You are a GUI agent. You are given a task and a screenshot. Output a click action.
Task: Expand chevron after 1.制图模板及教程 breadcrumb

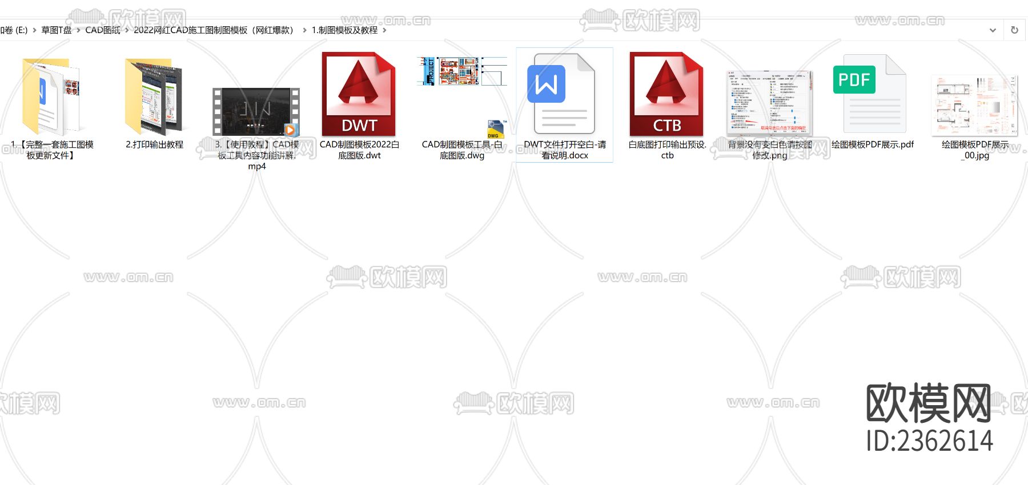tap(384, 30)
